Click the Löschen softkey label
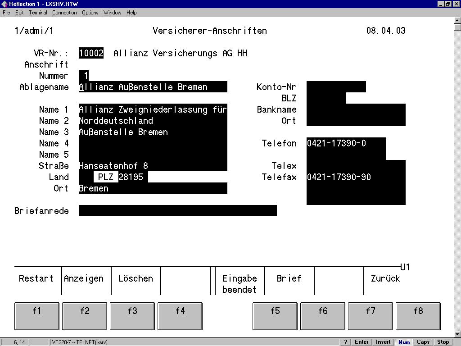The height and width of the screenshot is (346, 461). [136, 278]
